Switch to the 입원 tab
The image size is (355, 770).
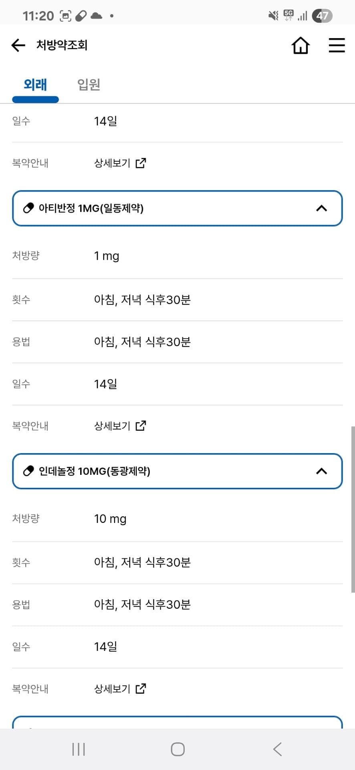(89, 85)
